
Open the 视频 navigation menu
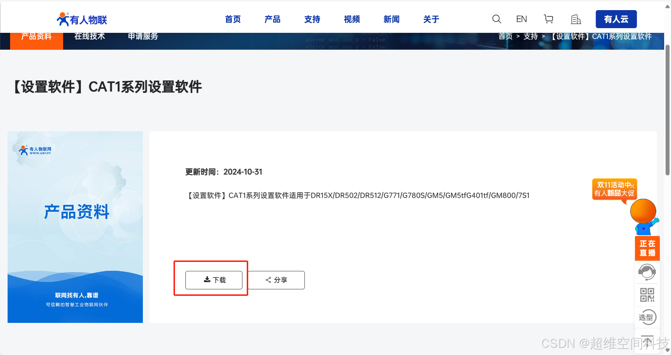click(x=352, y=19)
